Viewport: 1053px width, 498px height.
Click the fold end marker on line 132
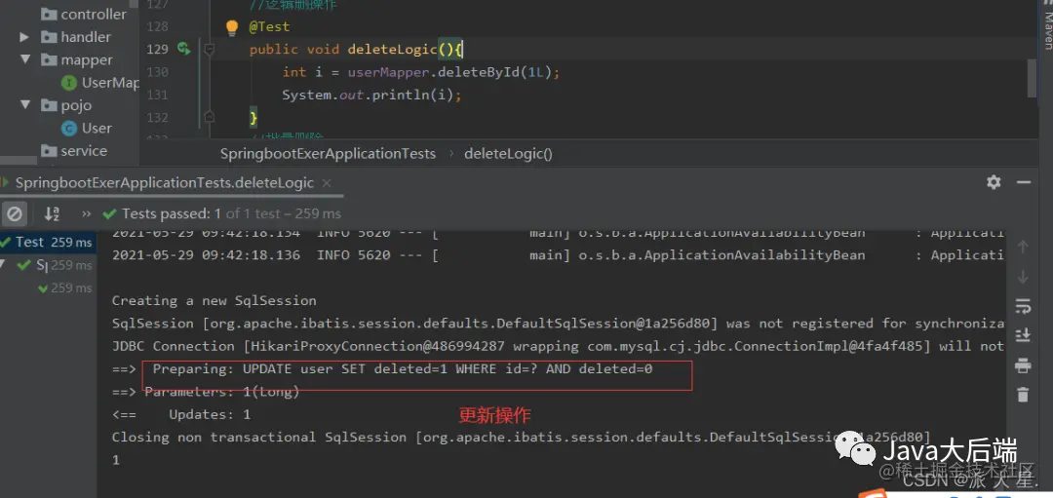(210, 117)
